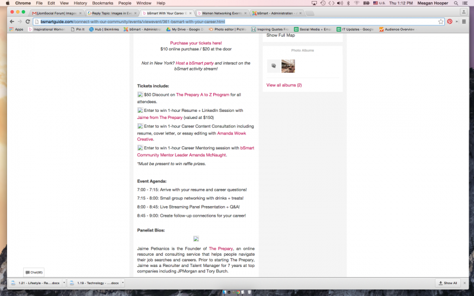
Task: Open The Prepary link in panelist bio
Action: tap(220, 249)
